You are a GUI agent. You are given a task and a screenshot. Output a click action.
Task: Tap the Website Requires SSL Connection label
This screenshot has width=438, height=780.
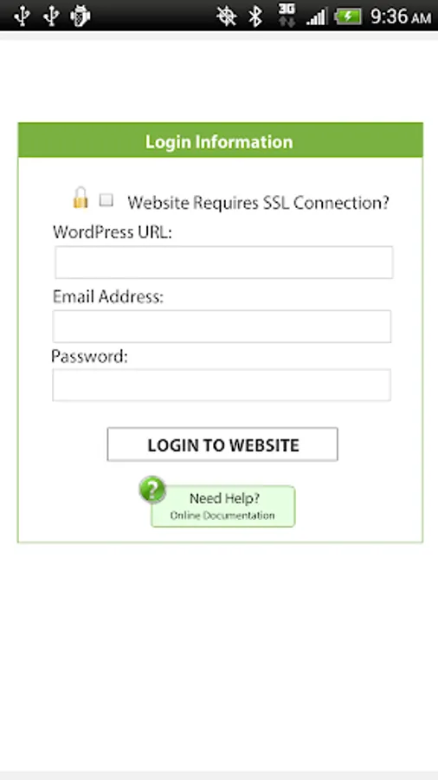258,203
